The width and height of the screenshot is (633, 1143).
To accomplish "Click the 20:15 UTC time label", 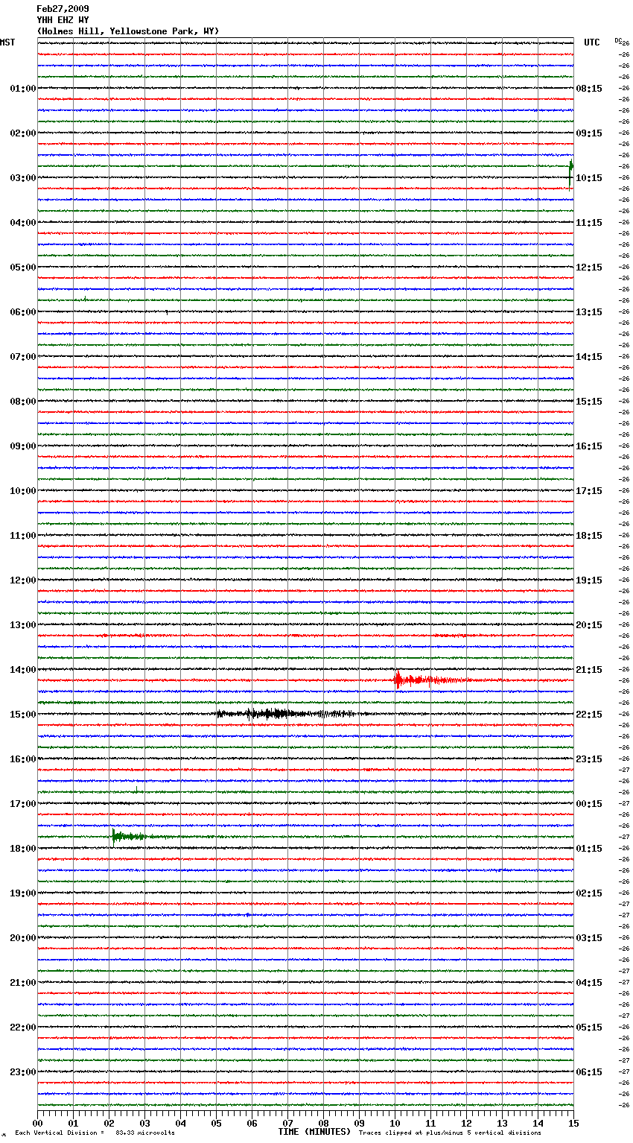I will (589, 625).
